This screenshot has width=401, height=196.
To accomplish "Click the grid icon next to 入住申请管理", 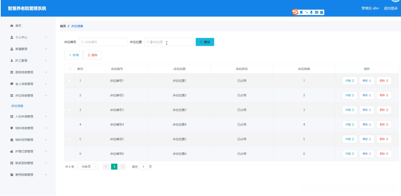I will [x=11, y=117].
